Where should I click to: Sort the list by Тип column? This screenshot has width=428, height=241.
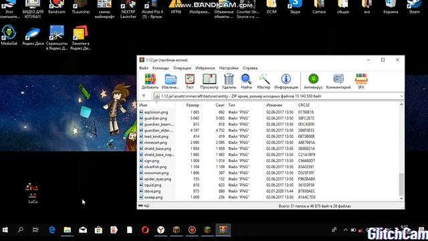[x=245, y=105]
